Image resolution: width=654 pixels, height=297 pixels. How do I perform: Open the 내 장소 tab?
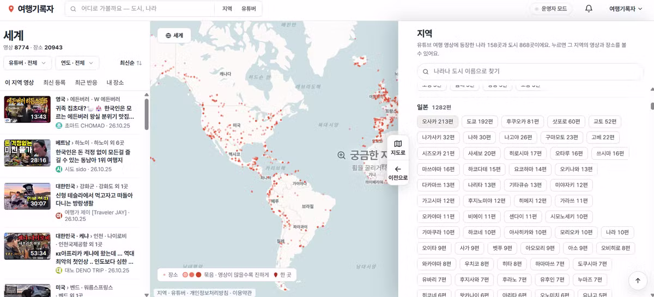coord(115,83)
